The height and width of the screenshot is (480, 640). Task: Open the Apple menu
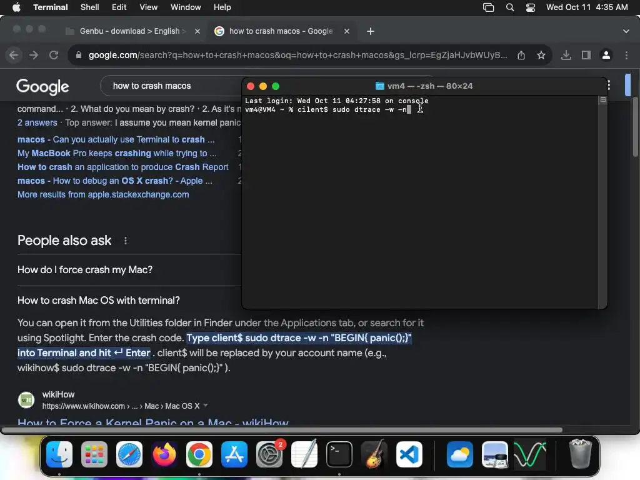click(x=16, y=7)
